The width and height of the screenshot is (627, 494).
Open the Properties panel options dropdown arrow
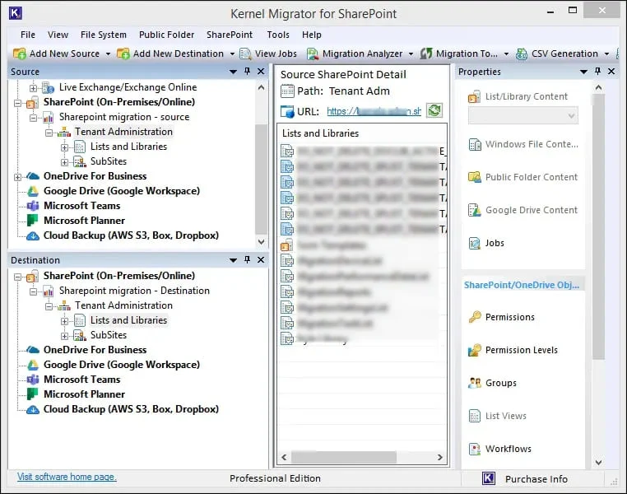583,72
